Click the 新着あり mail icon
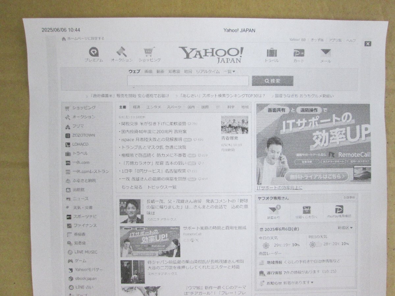 pos(274,210)
